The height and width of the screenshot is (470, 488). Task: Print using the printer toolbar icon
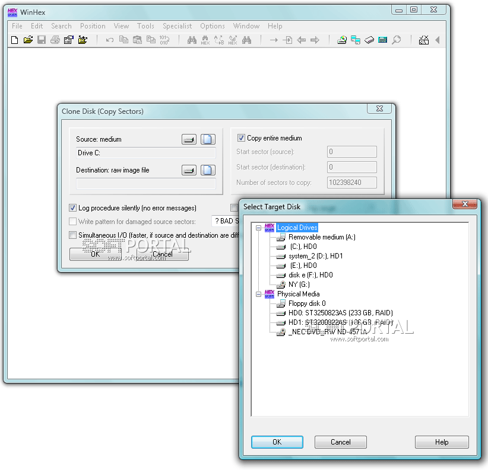click(x=55, y=40)
